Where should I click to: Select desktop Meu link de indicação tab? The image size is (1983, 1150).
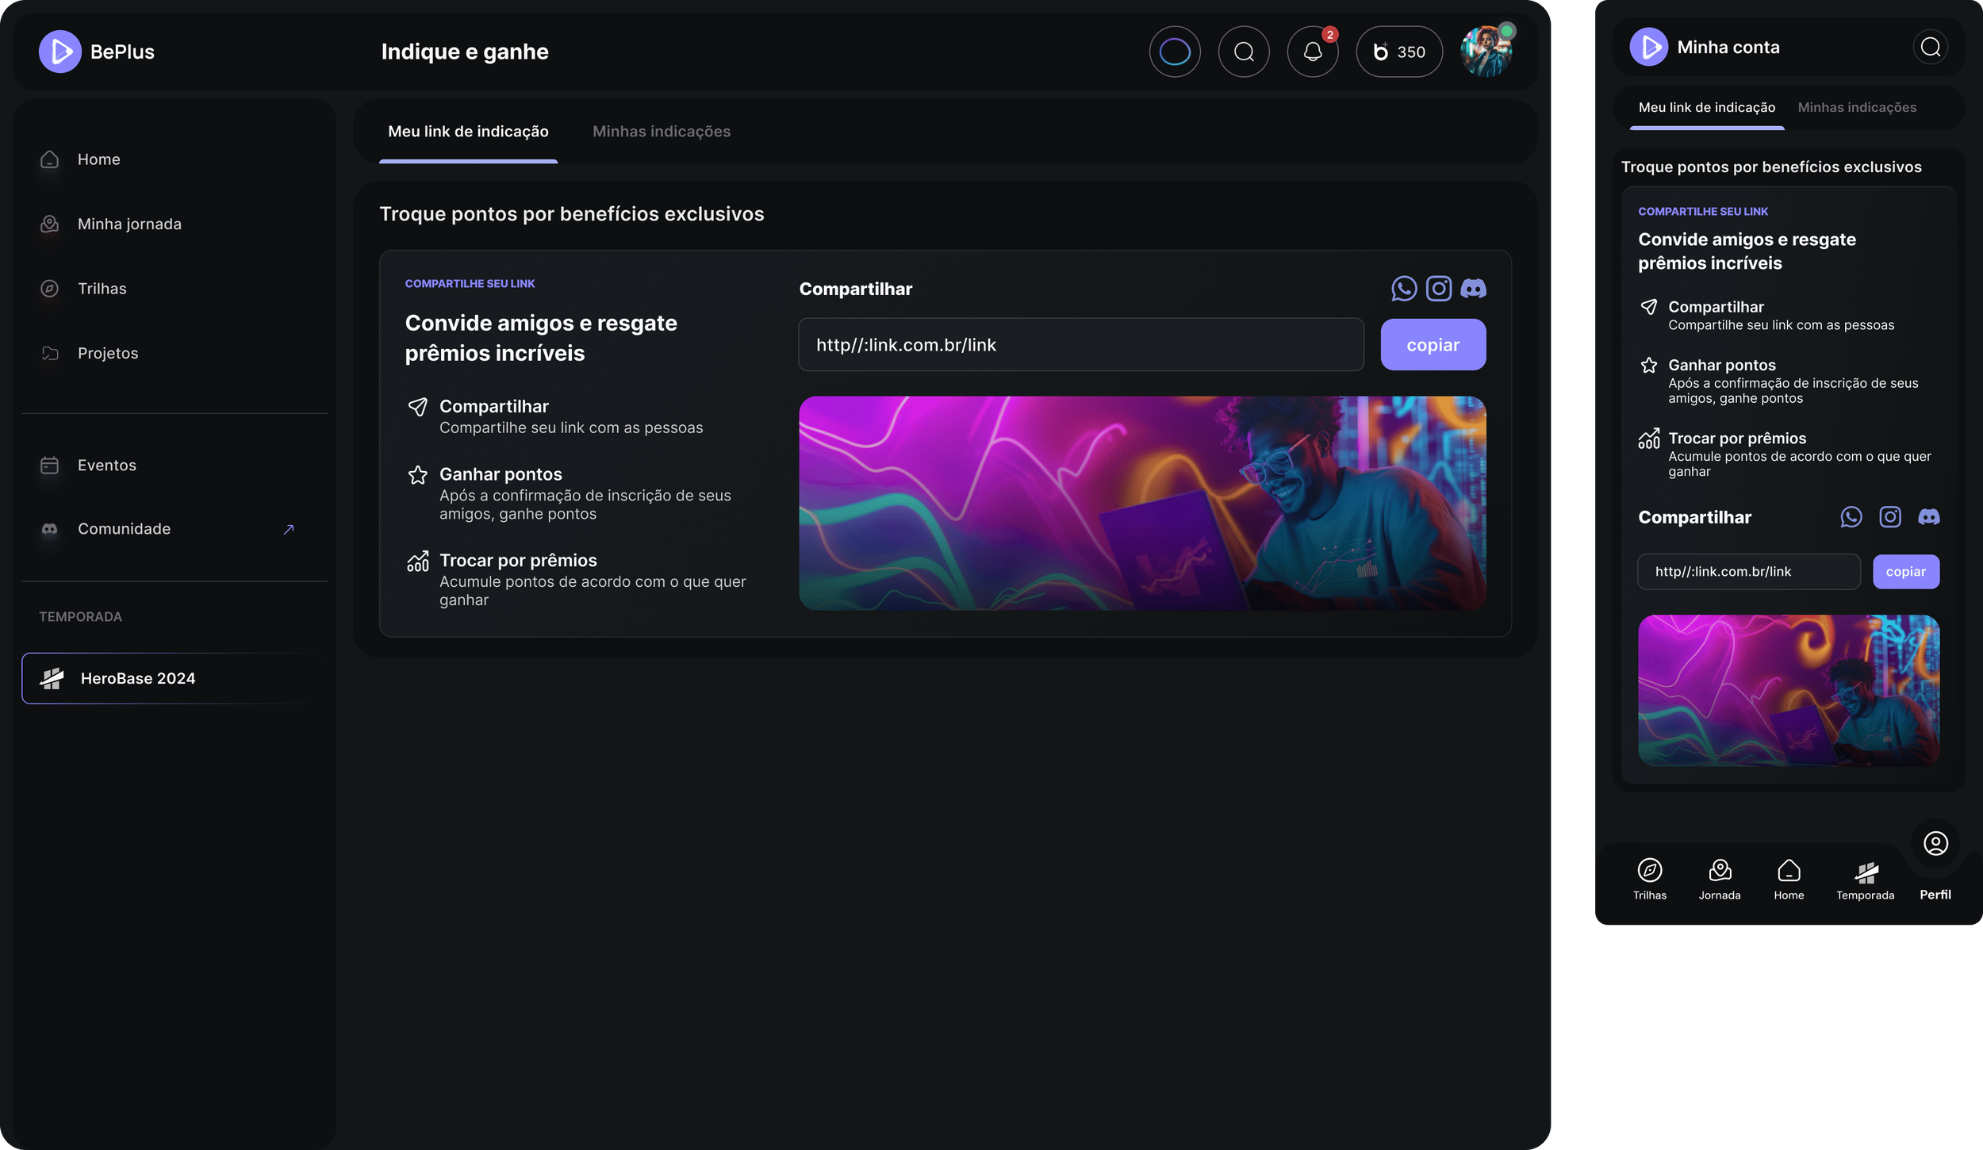click(x=468, y=132)
